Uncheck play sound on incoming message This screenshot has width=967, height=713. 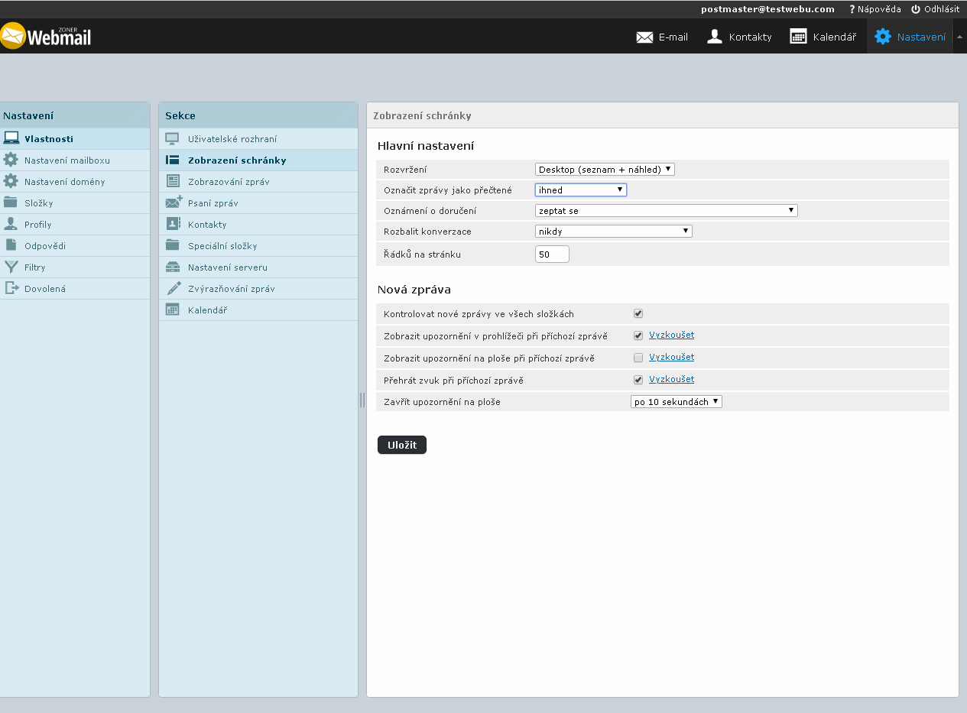pyautogui.click(x=638, y=380)
